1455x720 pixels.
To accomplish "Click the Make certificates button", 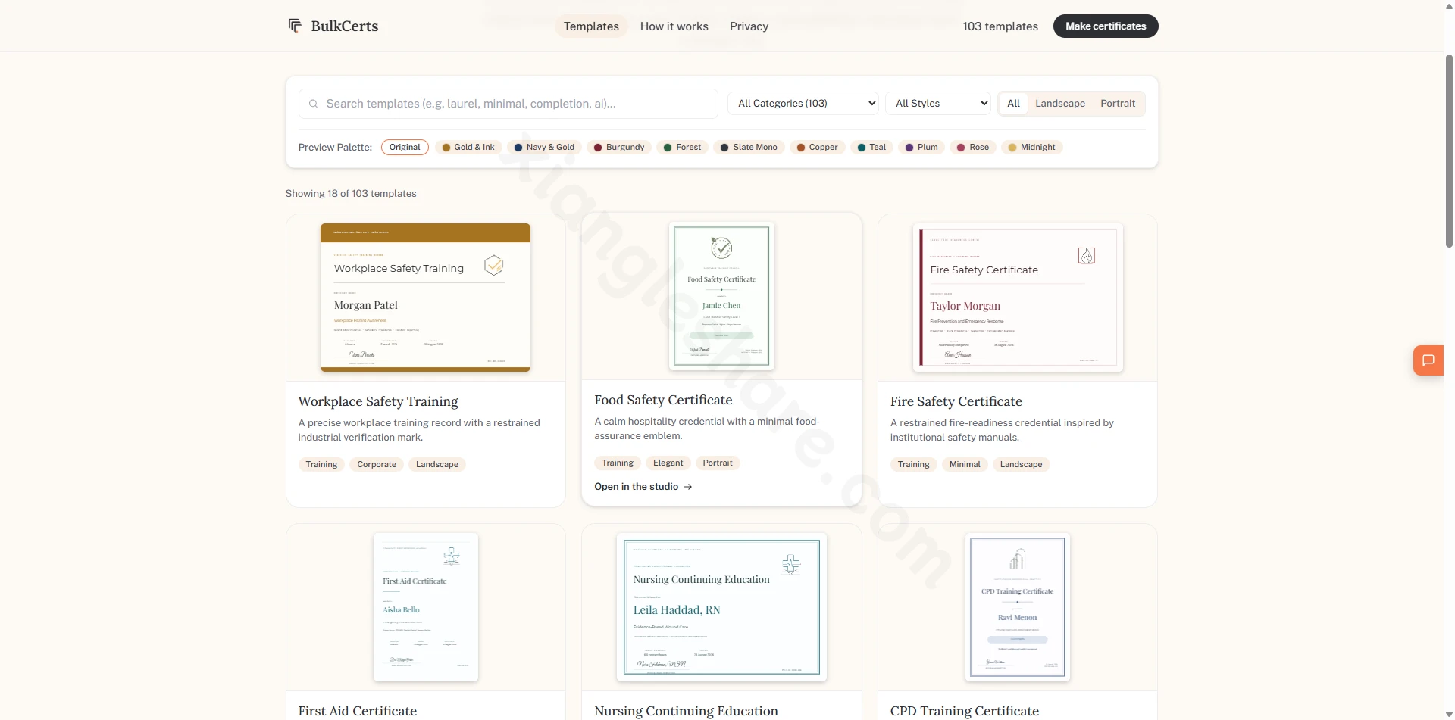I will [1106, 26].
